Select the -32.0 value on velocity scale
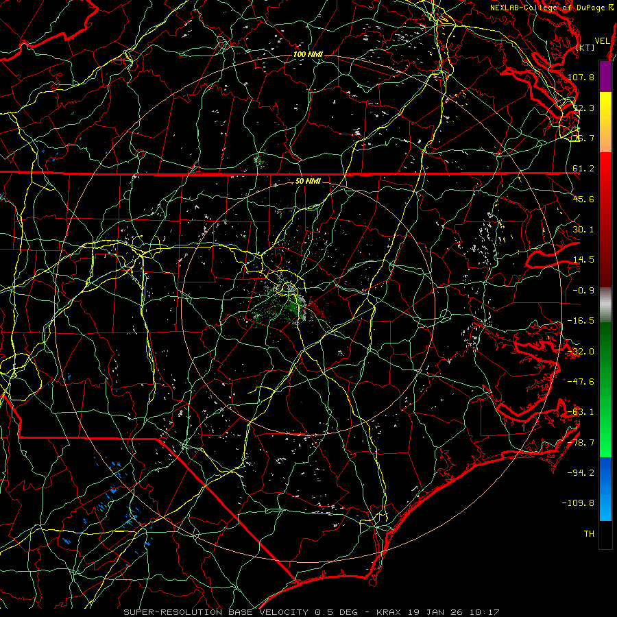Image resolution: width=617 pixels, height=617 pixels. tap(581, 352)
